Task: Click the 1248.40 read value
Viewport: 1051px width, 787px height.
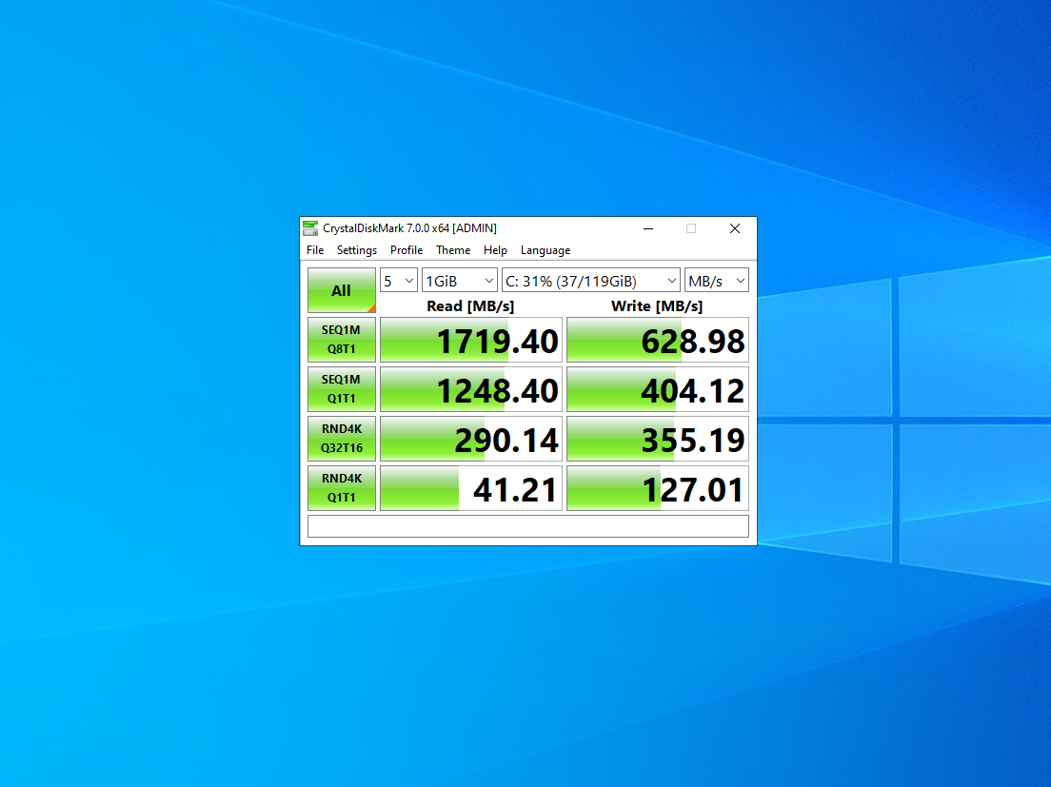Action: 471,389
